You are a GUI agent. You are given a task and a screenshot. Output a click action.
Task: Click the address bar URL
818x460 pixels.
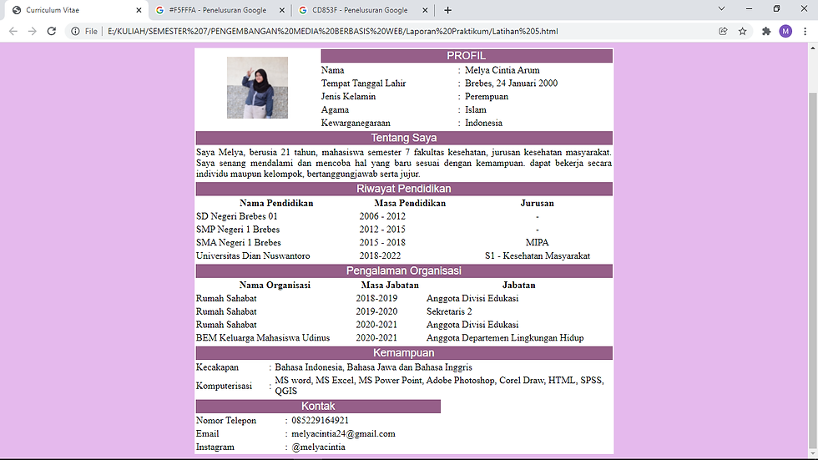click(333, 31)
